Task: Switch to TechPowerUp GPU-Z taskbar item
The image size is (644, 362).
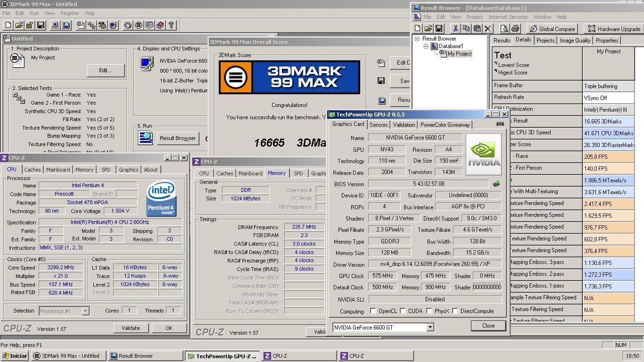Action: point(222,356)
